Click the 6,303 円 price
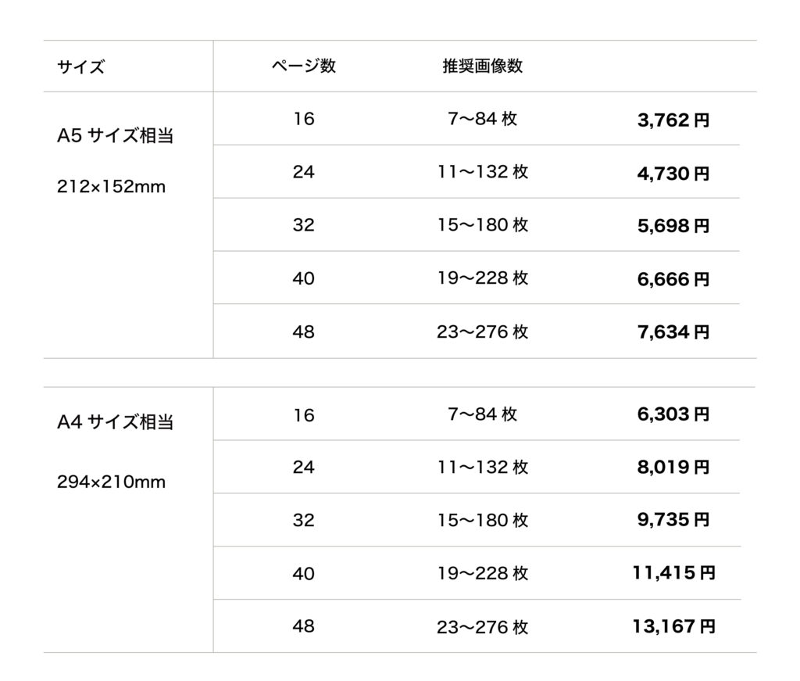800x681 pixels. click(673, 414)
